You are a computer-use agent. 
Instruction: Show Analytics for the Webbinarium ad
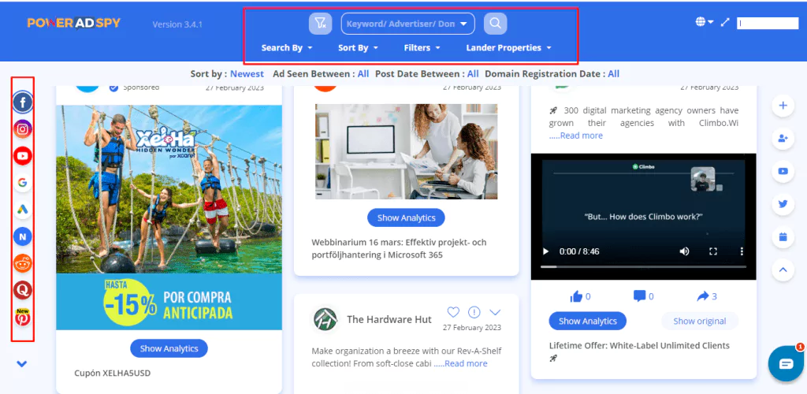pos(406,217)
